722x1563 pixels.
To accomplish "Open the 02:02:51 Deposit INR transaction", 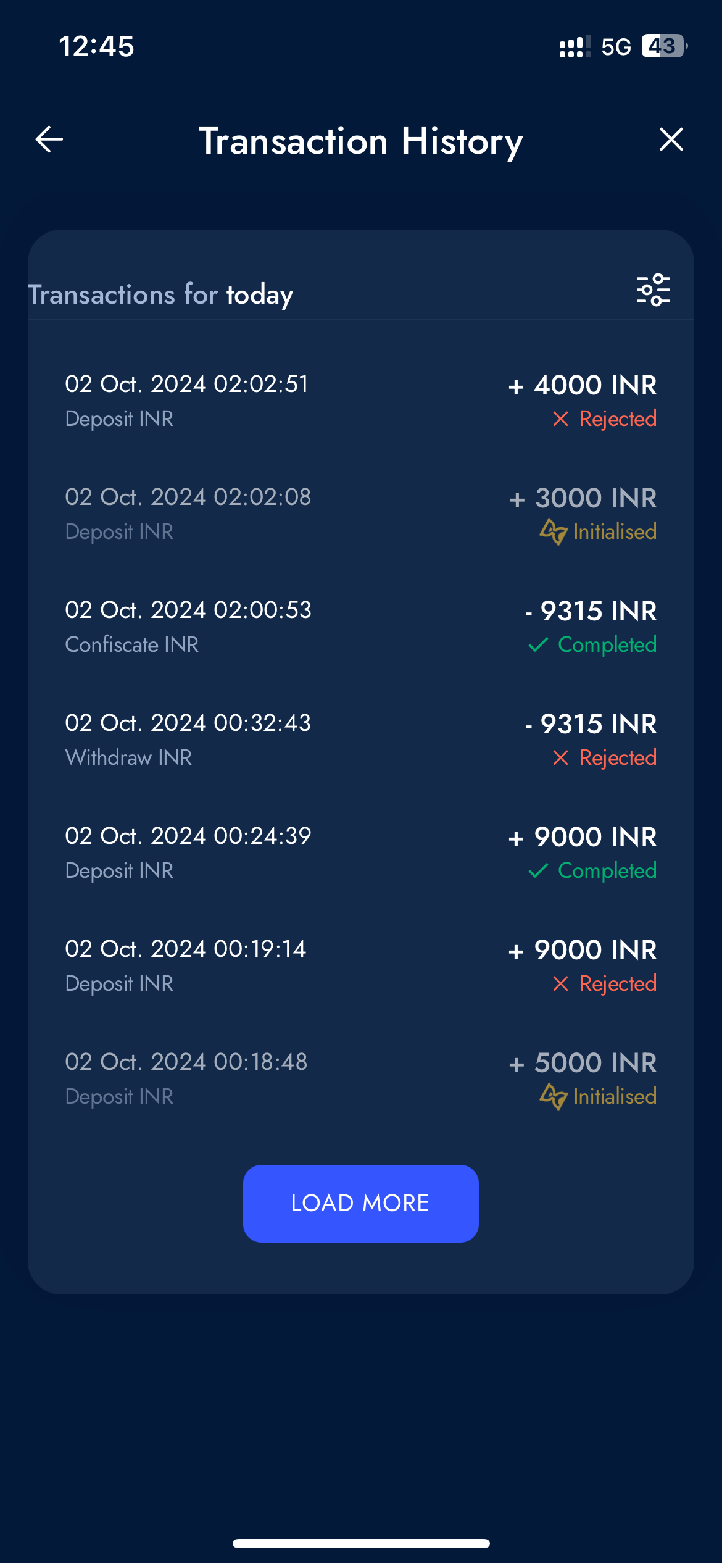I will (x=360, y=401).
